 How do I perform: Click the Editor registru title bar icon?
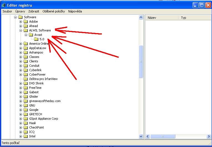(4, 6)
